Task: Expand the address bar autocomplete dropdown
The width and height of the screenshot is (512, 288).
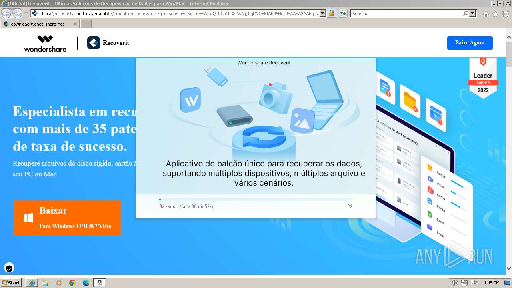Action: tap(323, 14)
